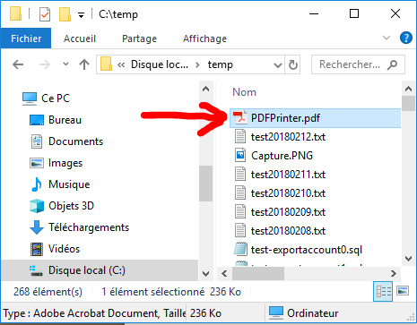This screenshot has height=325, width=417.
Task: Switch to large thumbnails view layout
Action: coord(403,290)
